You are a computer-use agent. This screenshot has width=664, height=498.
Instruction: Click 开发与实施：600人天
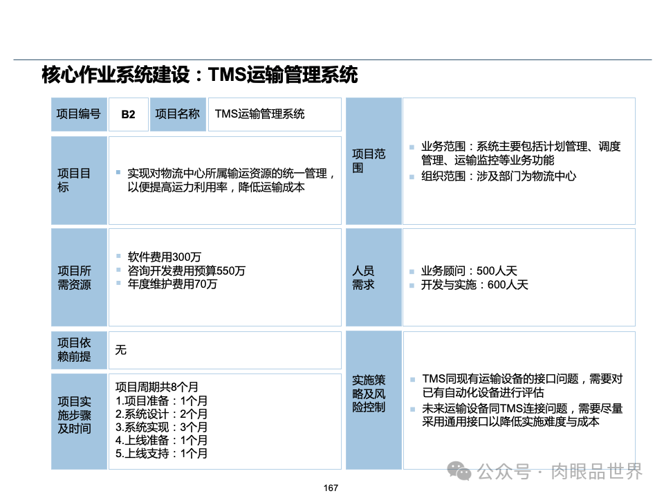(474, 284)
